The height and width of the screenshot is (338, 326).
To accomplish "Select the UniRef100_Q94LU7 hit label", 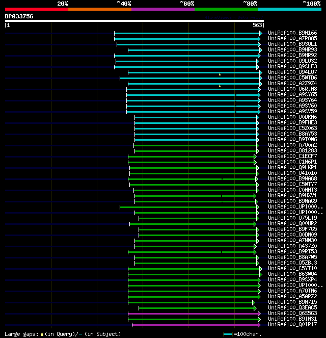I will click(x=292, y=72).
